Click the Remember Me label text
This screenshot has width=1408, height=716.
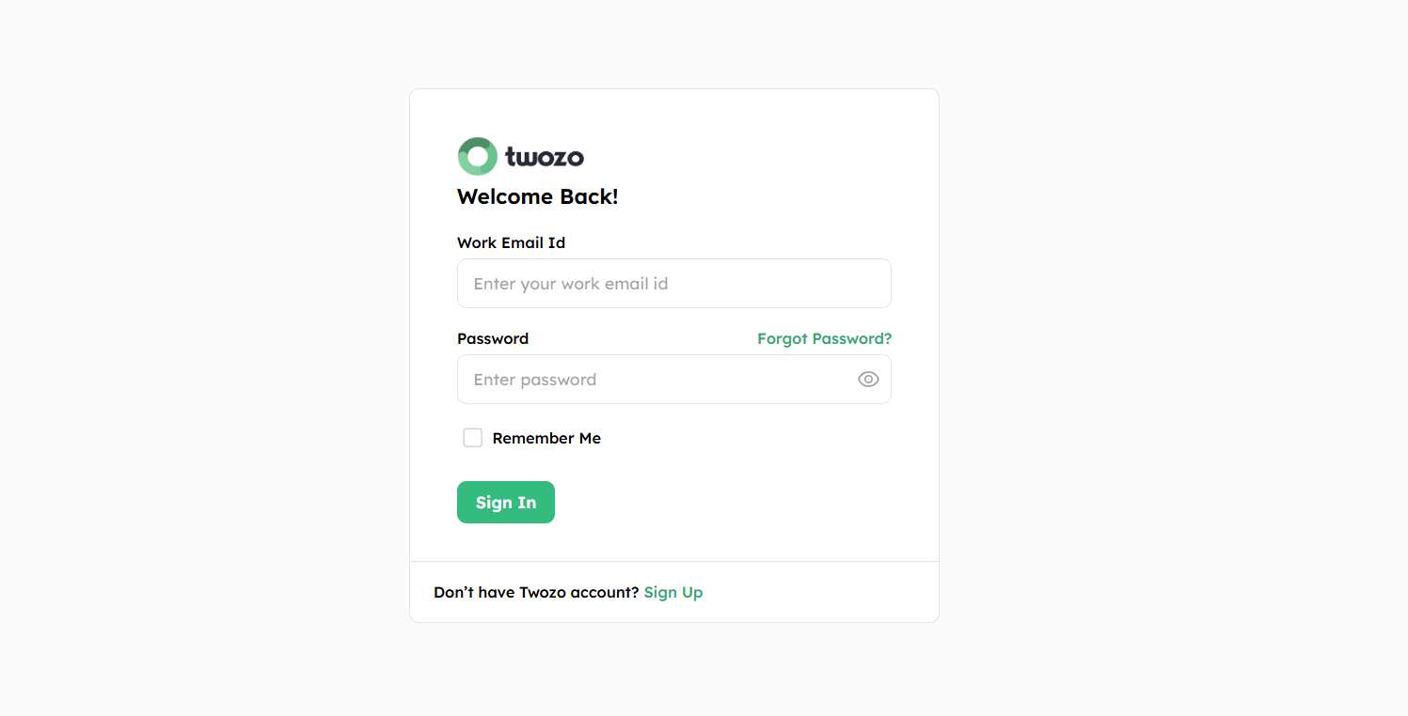pos(546,438)
